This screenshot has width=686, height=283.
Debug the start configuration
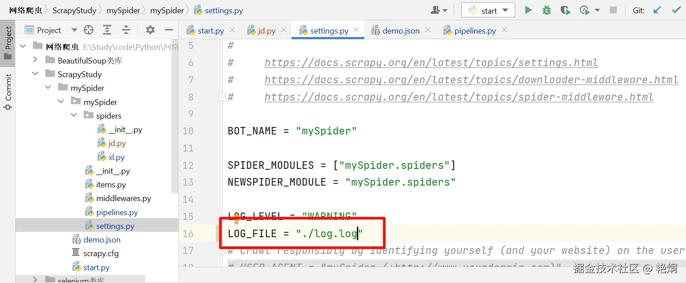point(546,10)
